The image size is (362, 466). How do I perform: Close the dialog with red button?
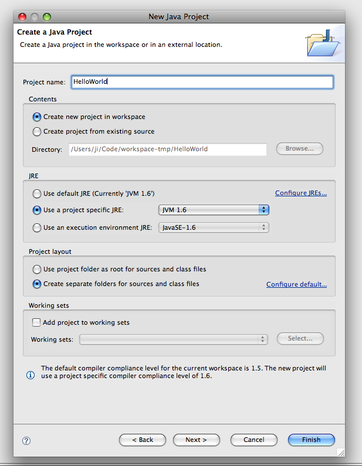click(x=22, y=17)
